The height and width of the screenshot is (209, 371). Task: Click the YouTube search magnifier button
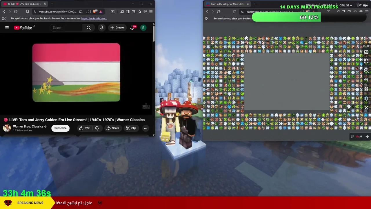(89, 28)
